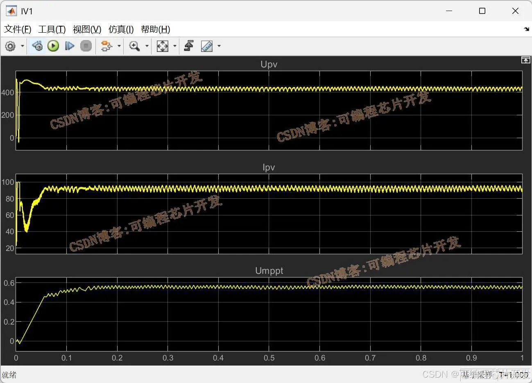This screenshot has width=532, height=383.
Task: Open the 文件(F) menu
Action: click(x=18, y=29)
